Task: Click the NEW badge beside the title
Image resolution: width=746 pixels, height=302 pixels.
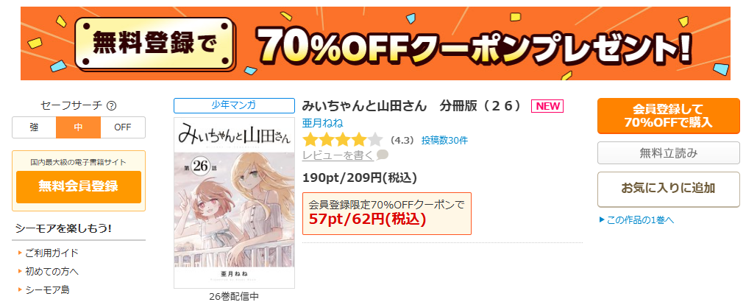Action: 547,106
